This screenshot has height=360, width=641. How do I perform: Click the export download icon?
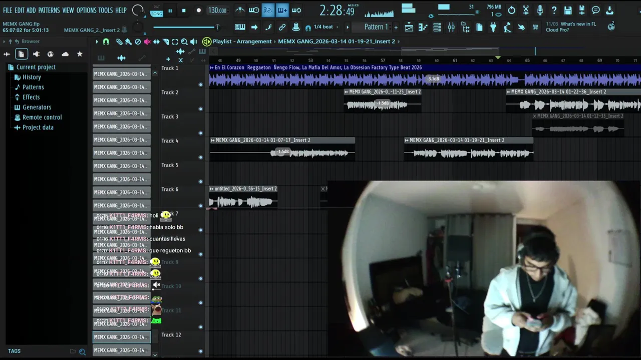pos(609,10)
